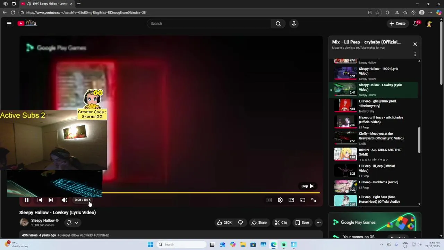Click the browser address bar URL
444x250 pixels.
click(86, 12)
